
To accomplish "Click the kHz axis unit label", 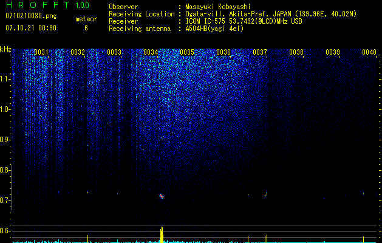I will tap(5, 49).
